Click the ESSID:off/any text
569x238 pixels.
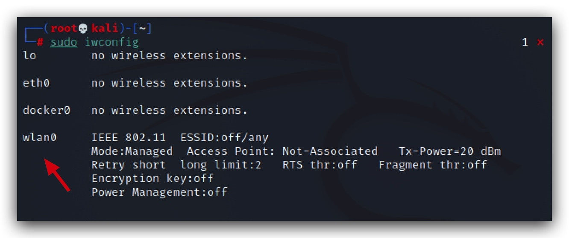point(224,138)
